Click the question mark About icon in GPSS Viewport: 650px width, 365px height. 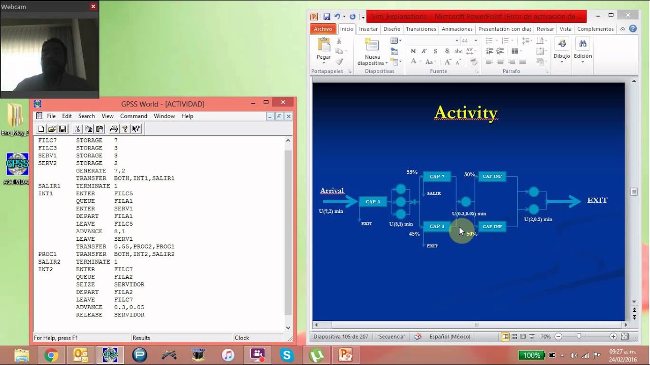125,129
